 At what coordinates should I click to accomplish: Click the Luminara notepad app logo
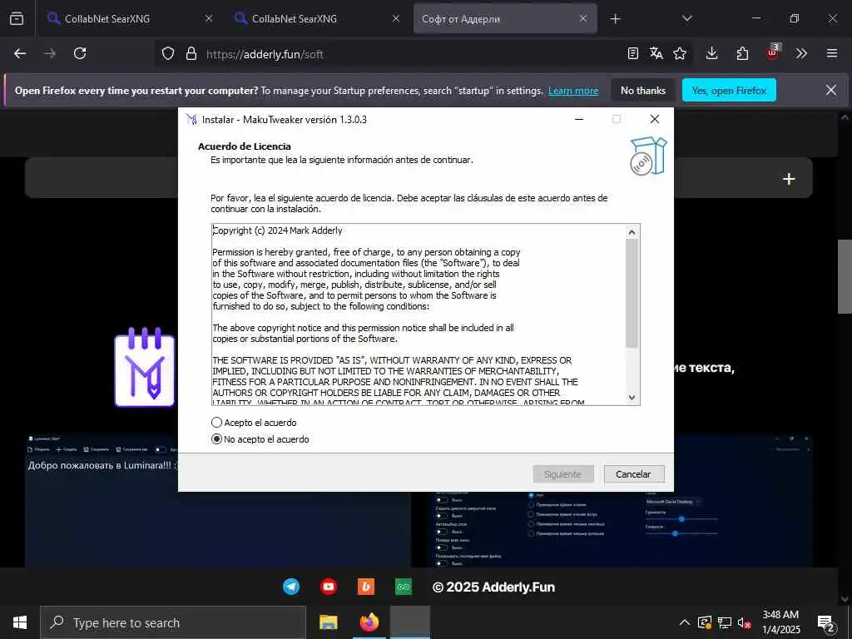tap(145, 367)
